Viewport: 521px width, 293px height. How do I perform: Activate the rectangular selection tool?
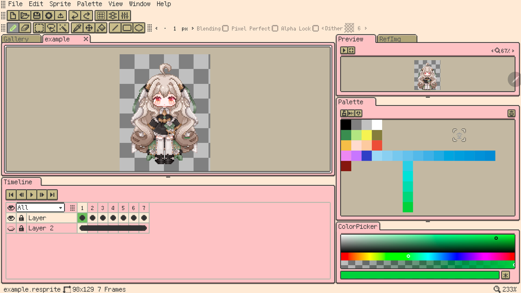[39, 28]
